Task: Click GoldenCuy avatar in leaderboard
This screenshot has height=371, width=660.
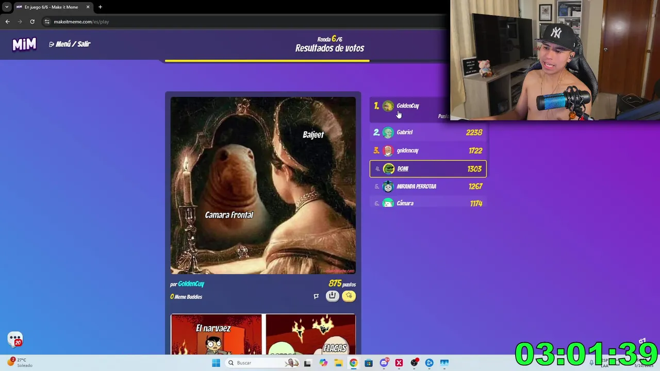Action: click(388, 106)
